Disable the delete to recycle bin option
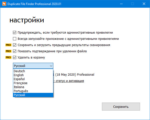Image resolution: width=150 pixels, height=120 pixels. click(x=14, y=58)
